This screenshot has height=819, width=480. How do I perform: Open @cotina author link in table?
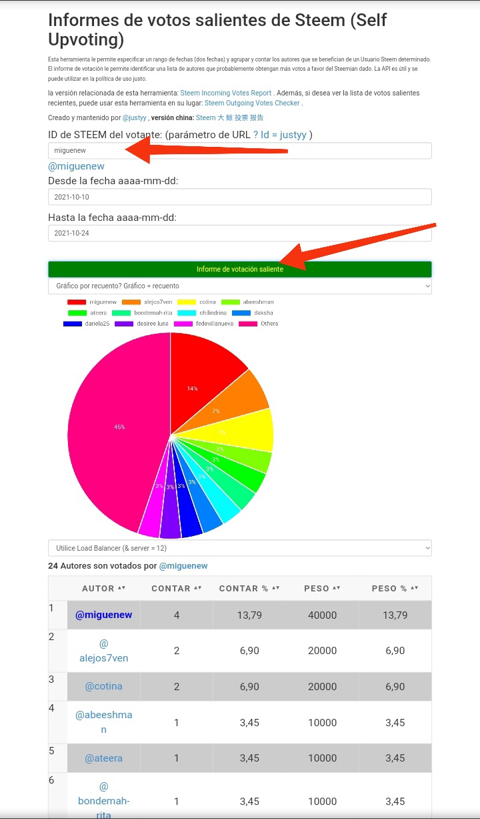(x=103, y=686)
